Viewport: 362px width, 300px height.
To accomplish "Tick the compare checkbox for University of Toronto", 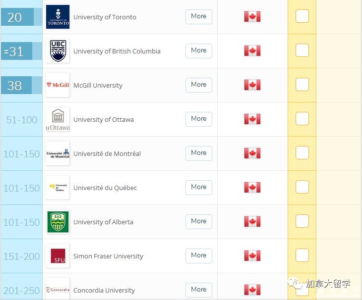I will [302, 16].
